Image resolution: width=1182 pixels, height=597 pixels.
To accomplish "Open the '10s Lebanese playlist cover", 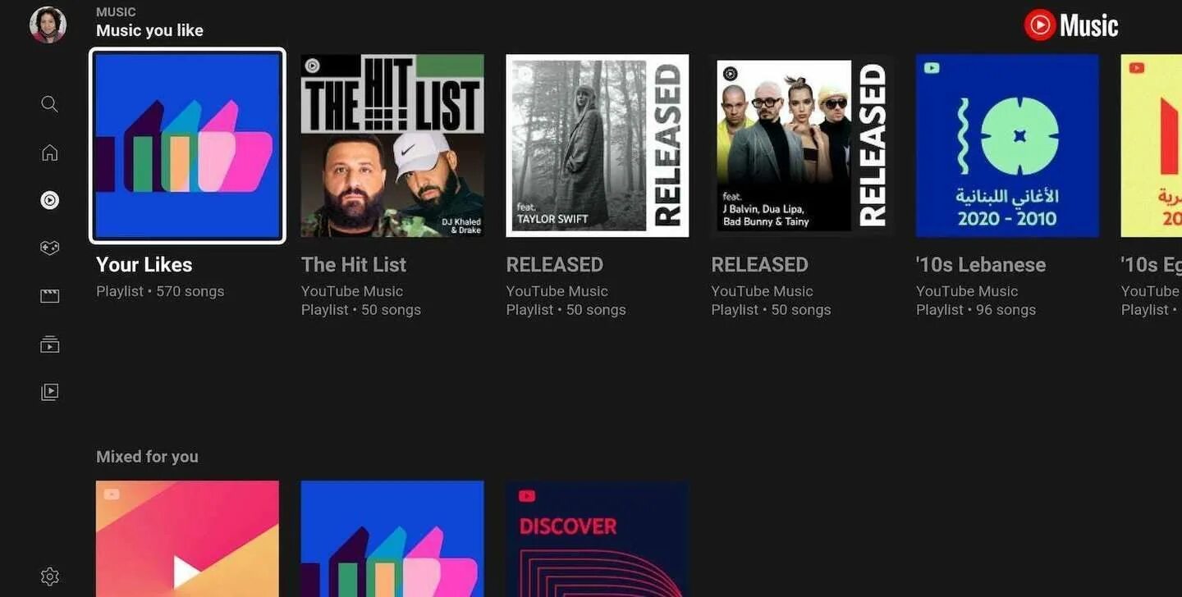I will click(1007, 146).
